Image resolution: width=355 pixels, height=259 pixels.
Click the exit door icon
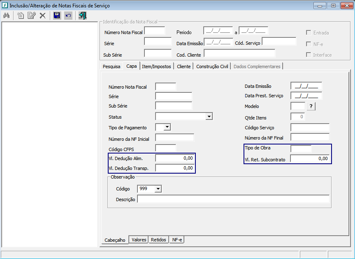pos(83,16)
